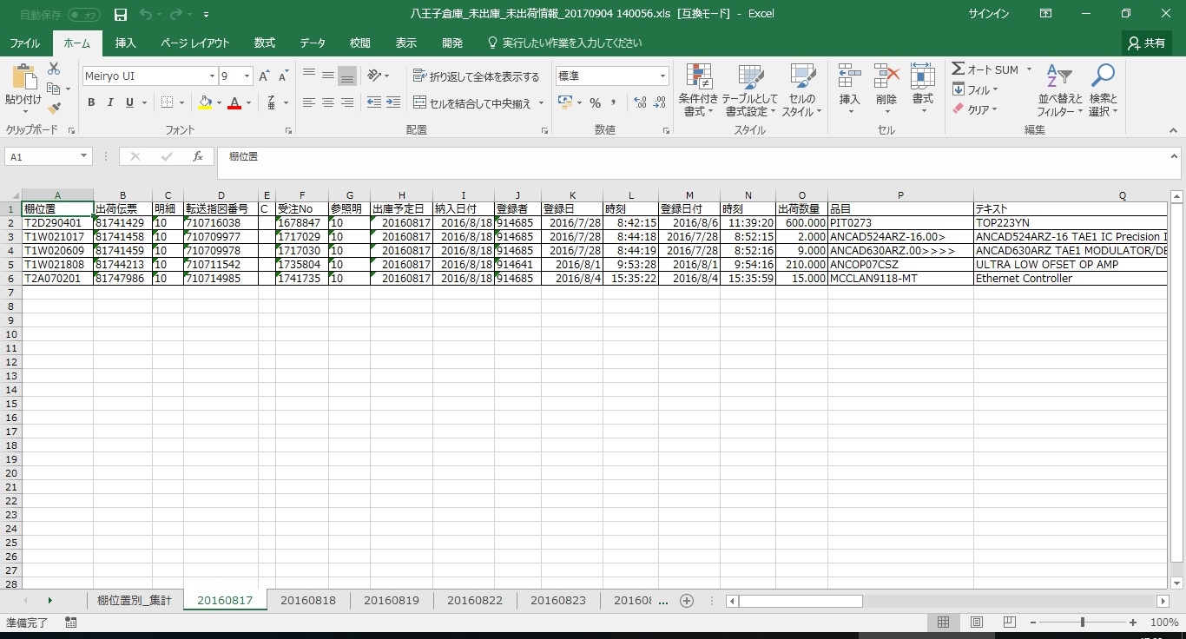Click the Increase Indent icon
1186x639 pixels.
[395, 102]
